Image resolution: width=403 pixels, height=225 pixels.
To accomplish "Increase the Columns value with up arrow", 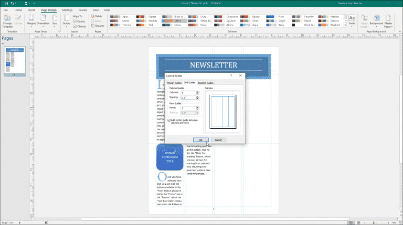I will pyautogui.click(x=197, y=92).
